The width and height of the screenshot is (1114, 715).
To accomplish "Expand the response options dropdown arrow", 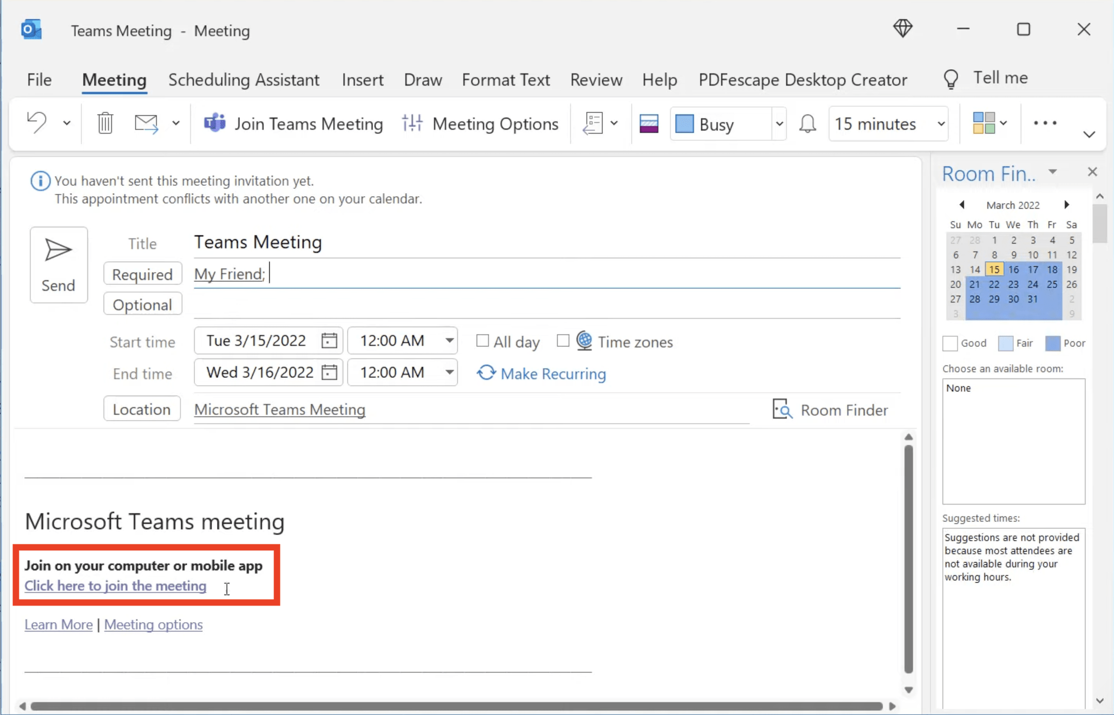I will (x=614, y=123).
